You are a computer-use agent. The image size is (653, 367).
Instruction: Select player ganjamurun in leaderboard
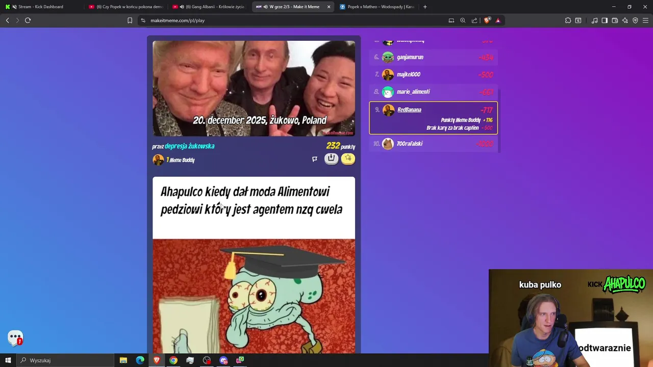pyautogui.click(x=433, y=57)
